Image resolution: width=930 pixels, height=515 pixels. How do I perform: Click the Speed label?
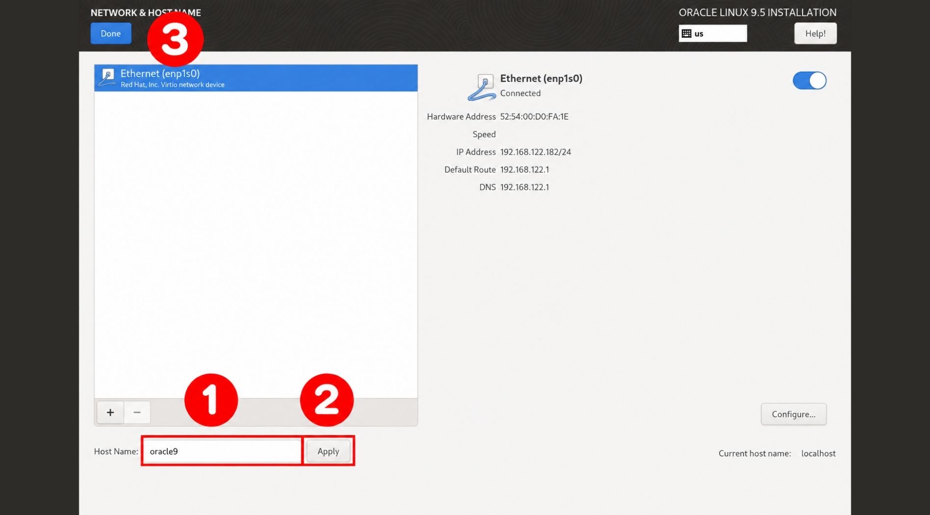click(484, 134)
